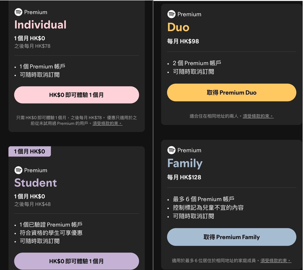
Task: Open the terms link below the Family button
Action: point(276,260)
